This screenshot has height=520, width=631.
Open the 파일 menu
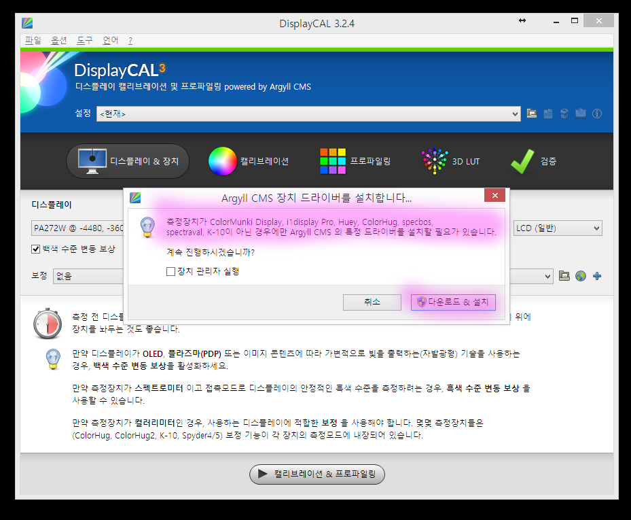[x=33, y=40]
